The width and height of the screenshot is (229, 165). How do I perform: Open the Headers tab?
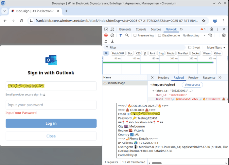[164, 78]
